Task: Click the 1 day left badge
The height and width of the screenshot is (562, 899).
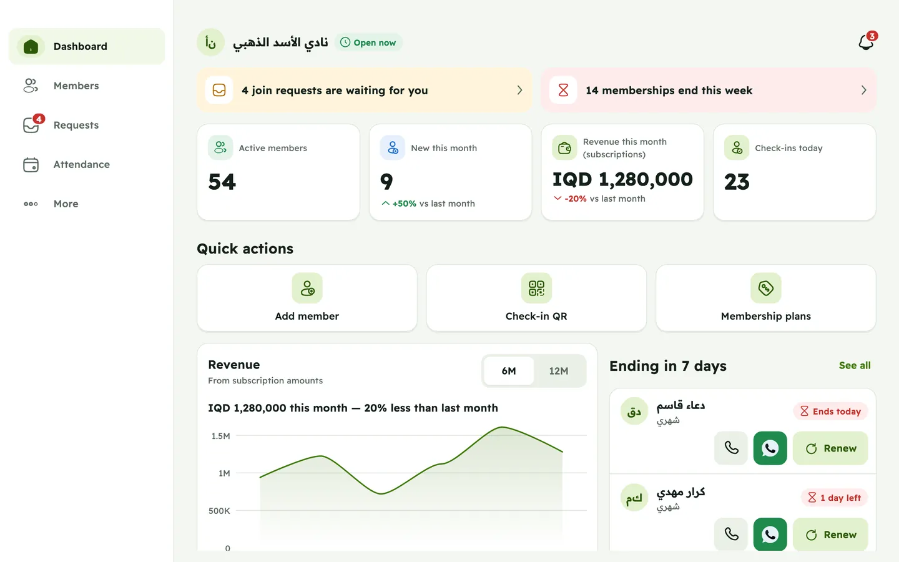Action: click(x=834, y=497)
